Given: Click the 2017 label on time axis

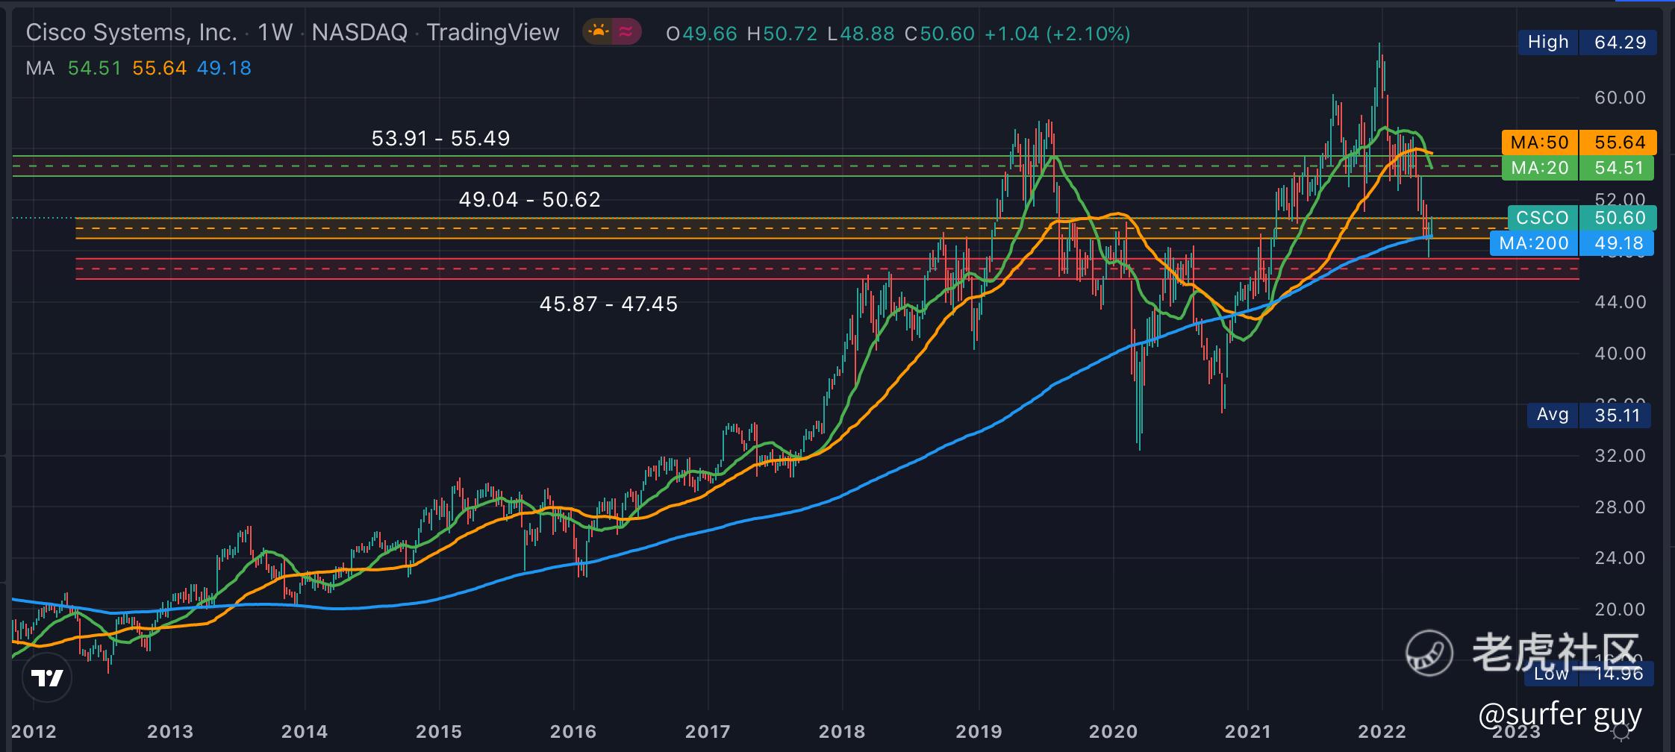Looking at the screenshot, I should [708, 731].
